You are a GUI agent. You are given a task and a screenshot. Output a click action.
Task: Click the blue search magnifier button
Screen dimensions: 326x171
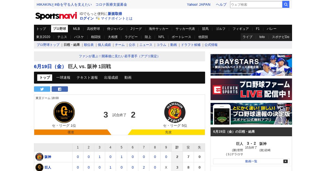click(286, 4)
